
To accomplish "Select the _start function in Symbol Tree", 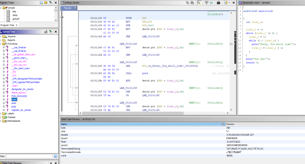I will pos(15,85).
